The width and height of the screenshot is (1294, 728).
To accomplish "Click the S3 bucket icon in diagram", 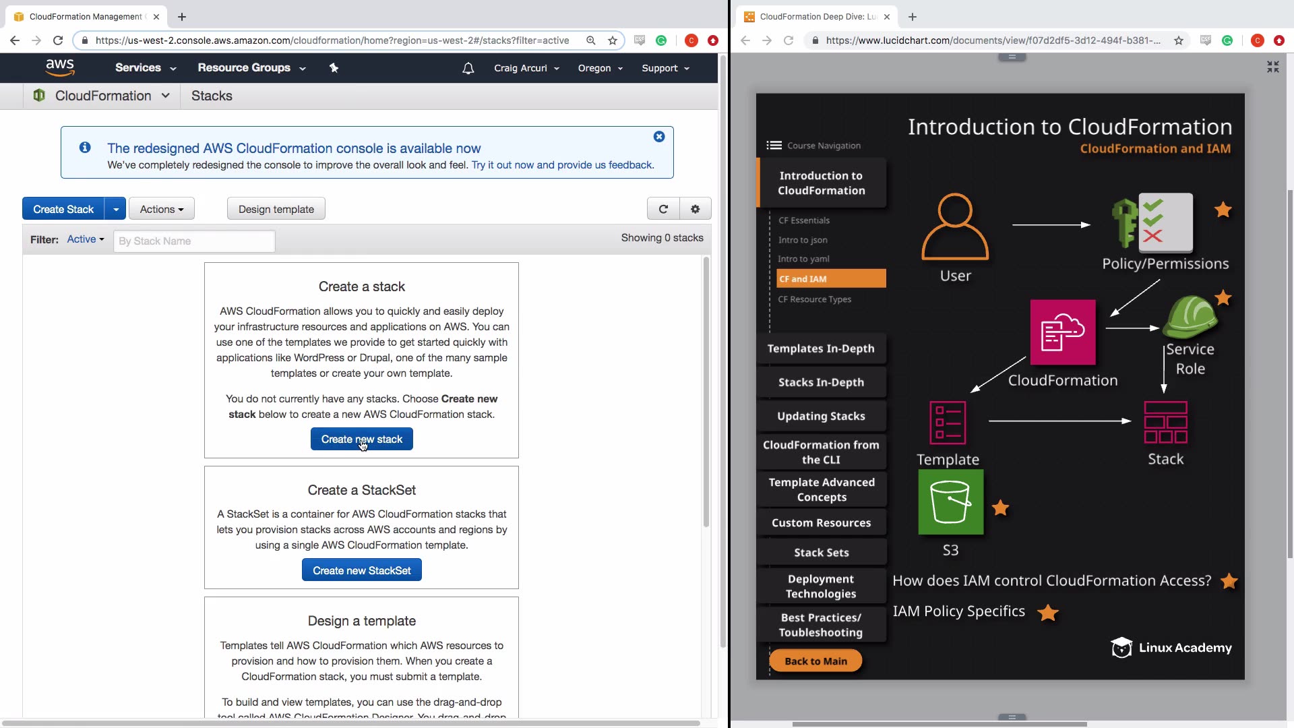I will pyautogui.click(x=950, y=502).
